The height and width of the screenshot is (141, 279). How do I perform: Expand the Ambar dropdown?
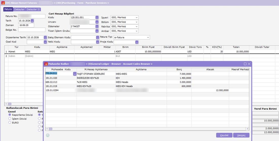click(x=136, y=31)
